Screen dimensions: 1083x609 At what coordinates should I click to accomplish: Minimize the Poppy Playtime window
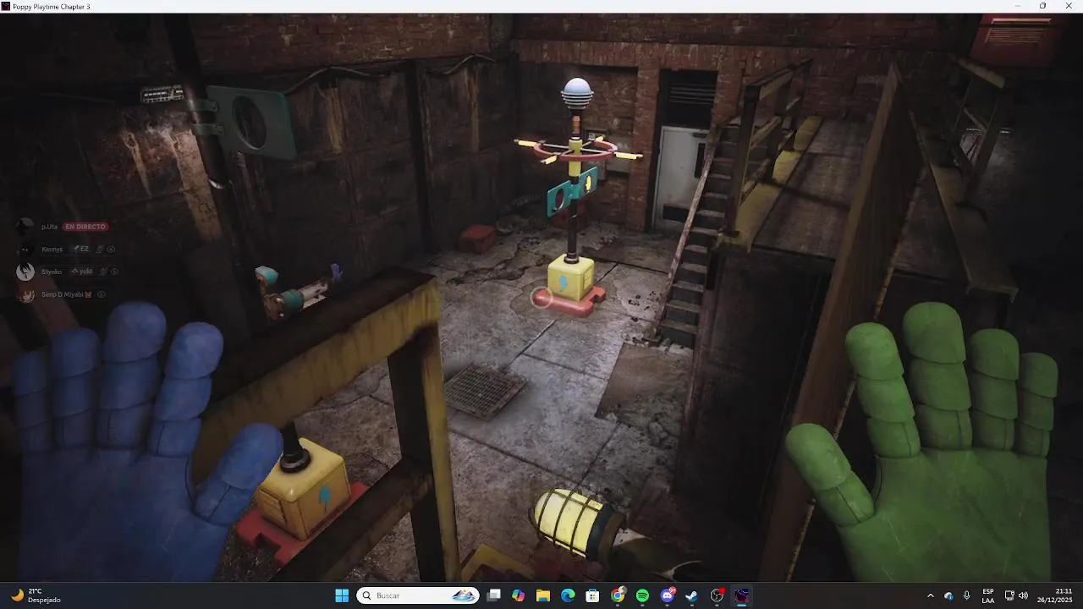(x=1018, y=6)
